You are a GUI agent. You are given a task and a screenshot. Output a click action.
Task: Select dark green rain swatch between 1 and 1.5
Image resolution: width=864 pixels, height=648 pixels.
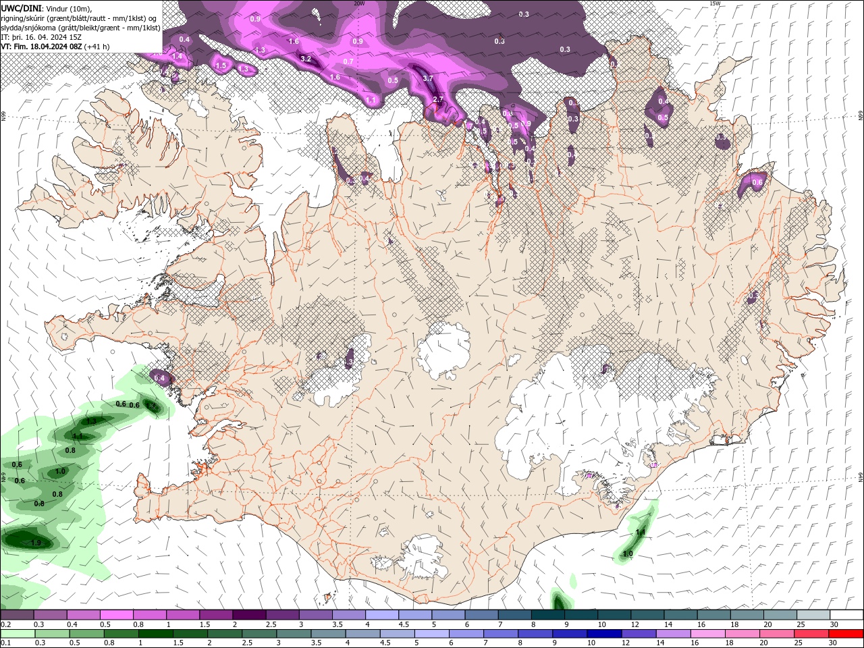point(156,634)
